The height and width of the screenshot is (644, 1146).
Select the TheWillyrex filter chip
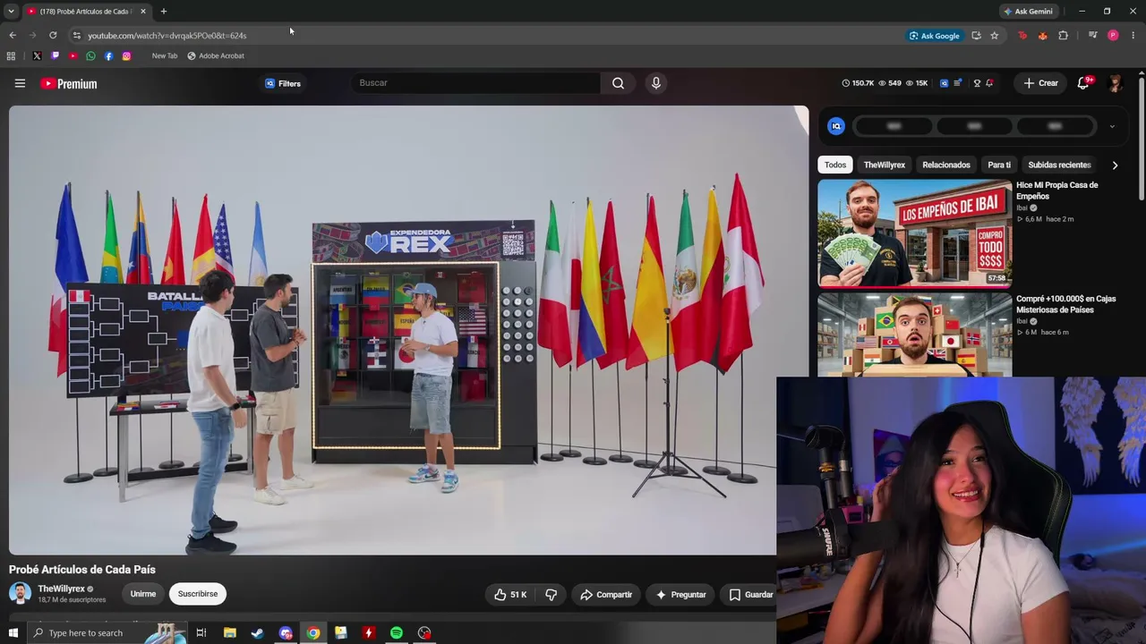(885, 165)
